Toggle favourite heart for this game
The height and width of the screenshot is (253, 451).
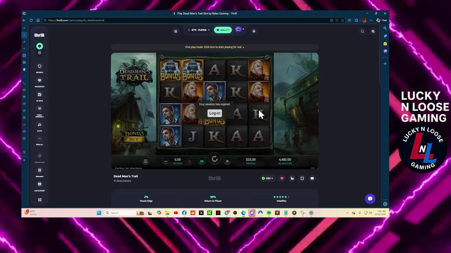pyautogui.click(x=282, y=179)
